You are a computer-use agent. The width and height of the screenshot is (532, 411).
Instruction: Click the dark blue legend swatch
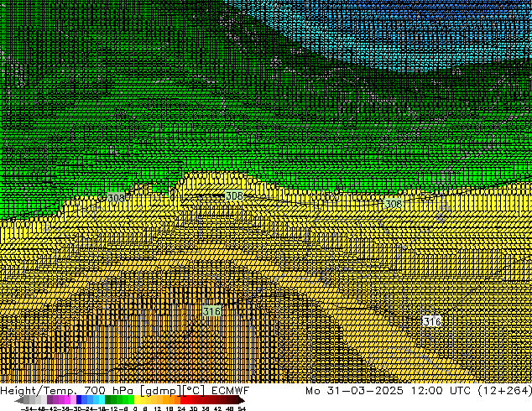(79, 399)
